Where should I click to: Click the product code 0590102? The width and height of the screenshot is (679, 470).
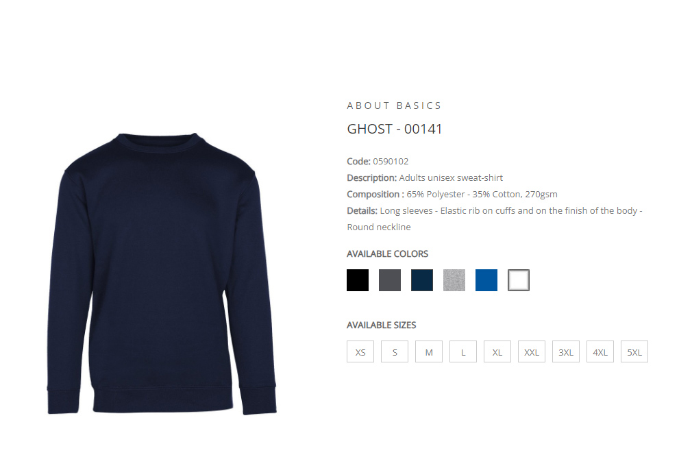tap(391, 161)
